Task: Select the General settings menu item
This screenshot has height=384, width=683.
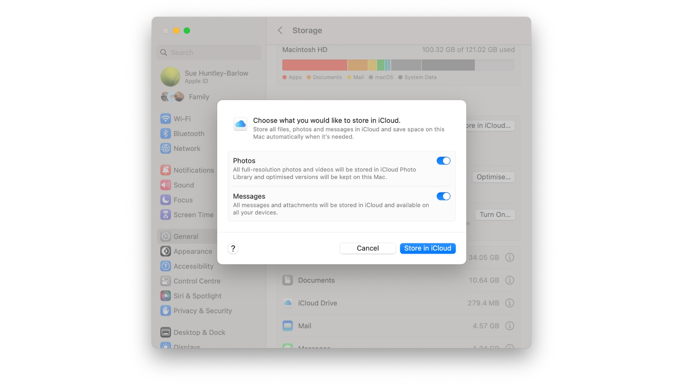Action: (186, 236)
